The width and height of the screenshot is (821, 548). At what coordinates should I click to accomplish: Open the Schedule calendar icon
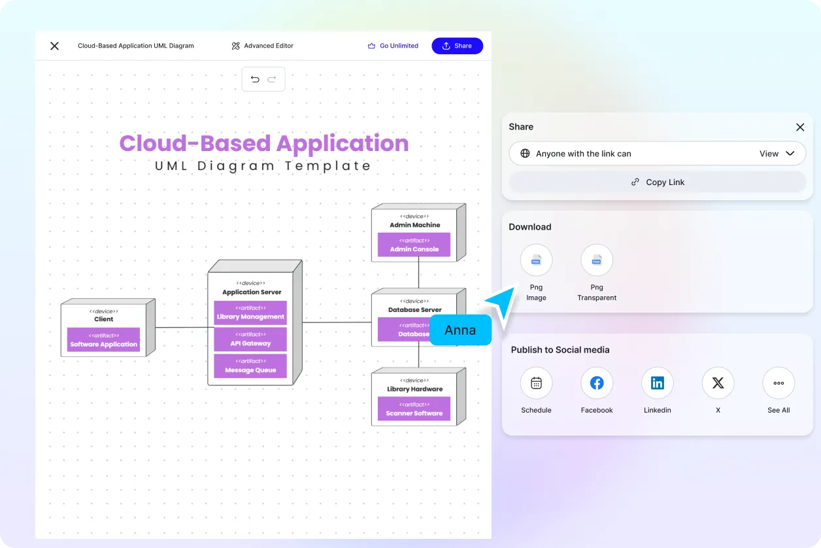coord(536,384)
